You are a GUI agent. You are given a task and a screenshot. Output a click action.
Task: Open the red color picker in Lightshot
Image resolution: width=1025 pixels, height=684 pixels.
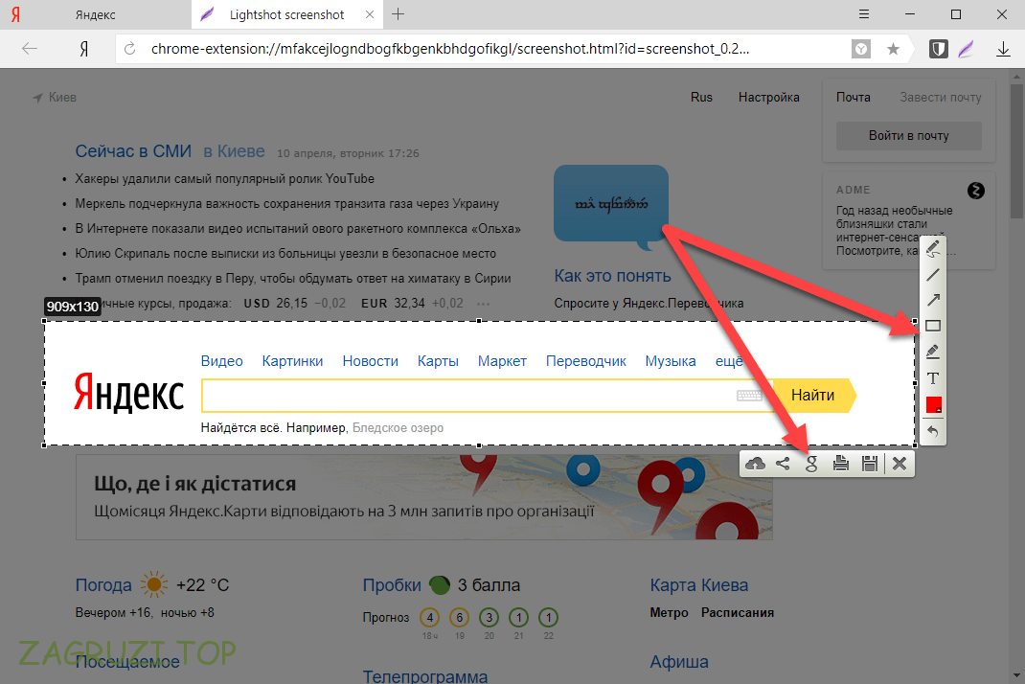[933, 405]
